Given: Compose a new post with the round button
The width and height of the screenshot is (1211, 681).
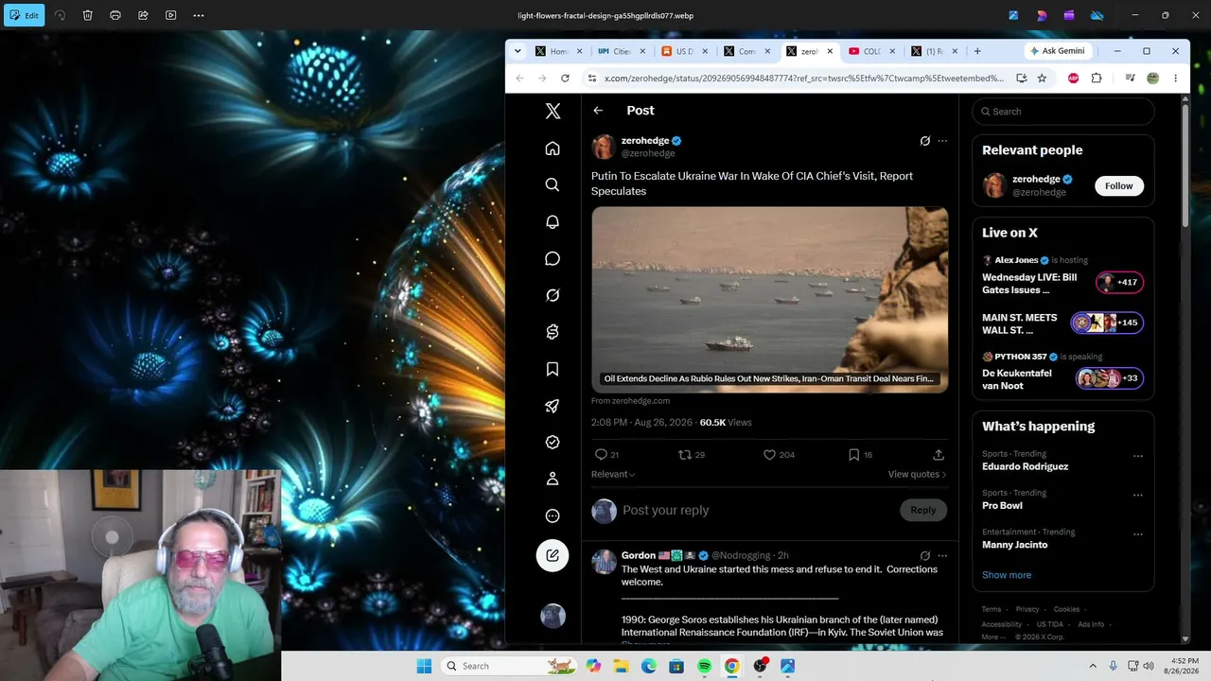Looking at the screenshot, I should (553, 555).
